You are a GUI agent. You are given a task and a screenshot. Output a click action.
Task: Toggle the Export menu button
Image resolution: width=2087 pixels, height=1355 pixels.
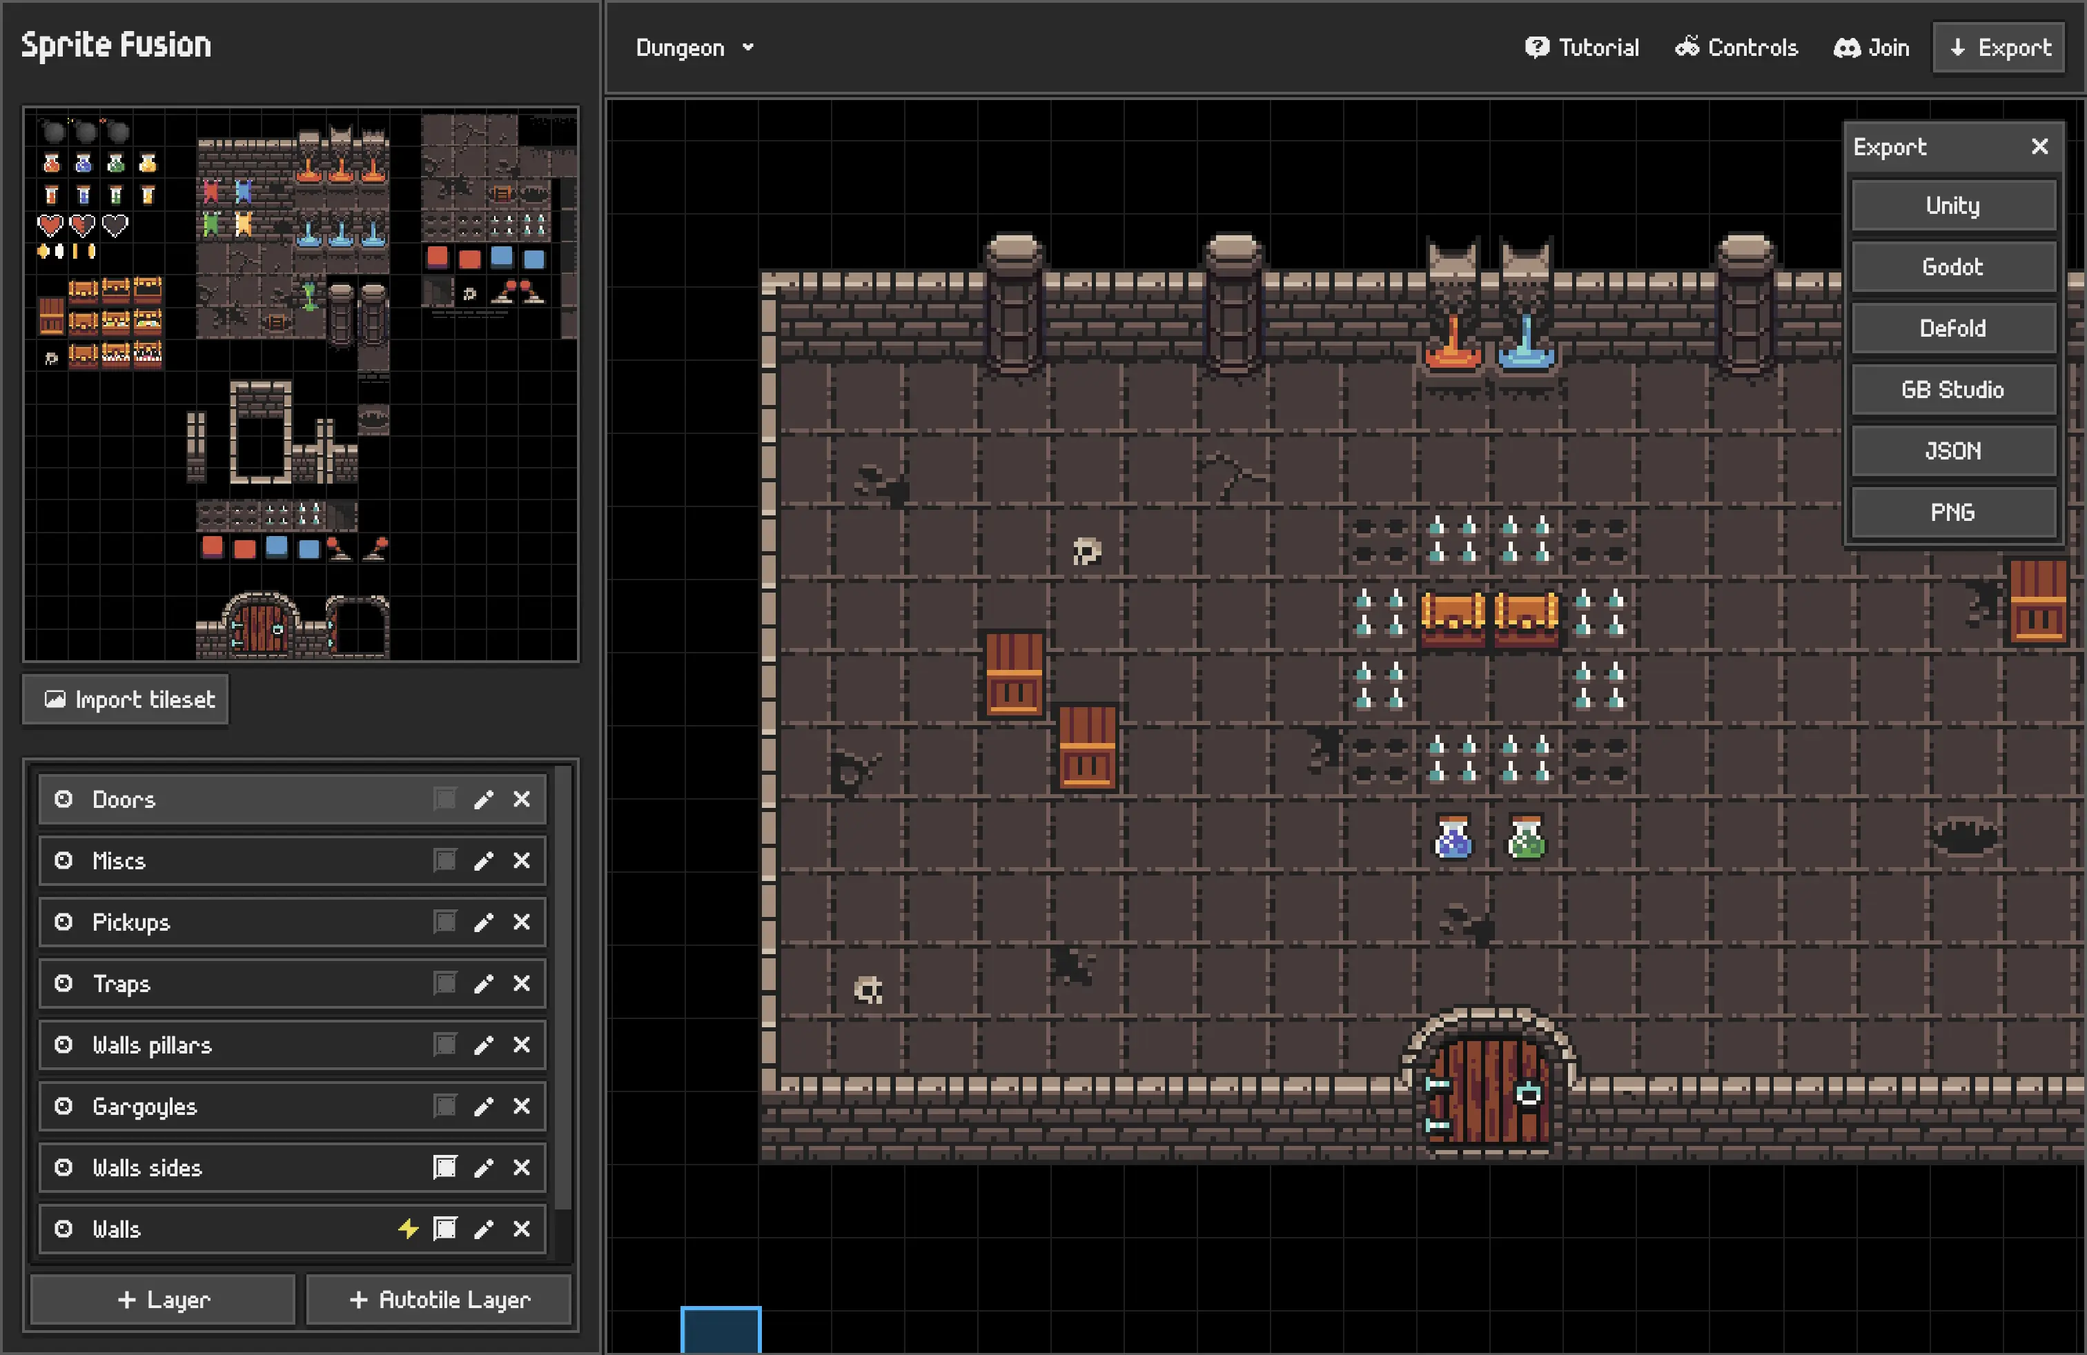[1999, 48]
